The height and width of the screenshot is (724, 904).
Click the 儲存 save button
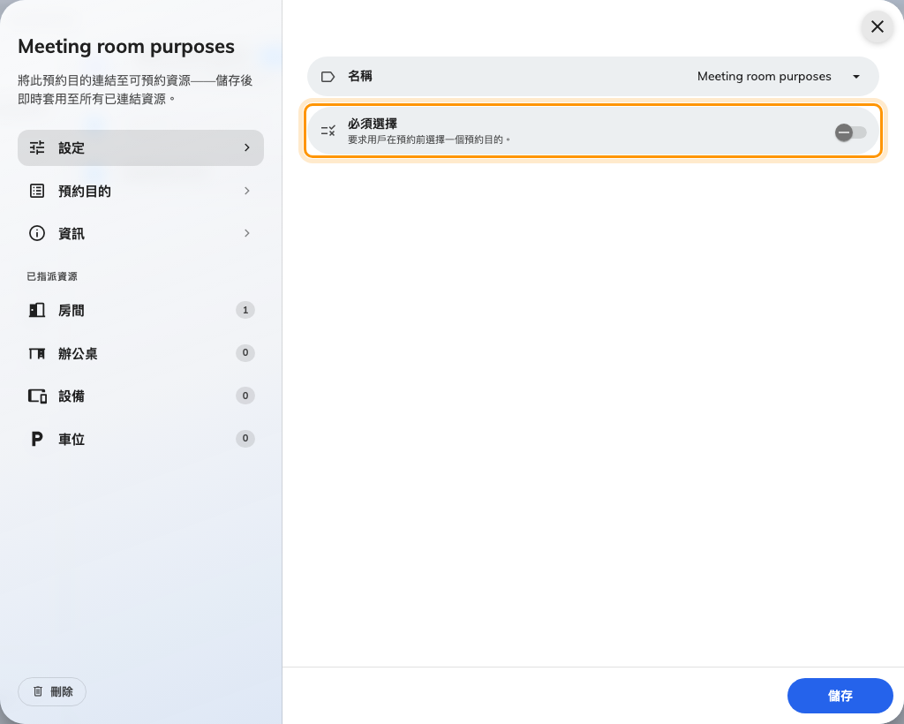coord(840,696)
